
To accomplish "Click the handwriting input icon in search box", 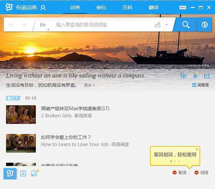I will click(157, 25).
